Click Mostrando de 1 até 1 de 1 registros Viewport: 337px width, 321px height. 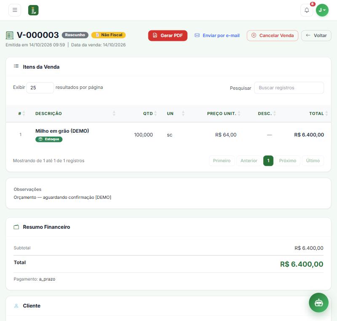(x=49, y=161)
